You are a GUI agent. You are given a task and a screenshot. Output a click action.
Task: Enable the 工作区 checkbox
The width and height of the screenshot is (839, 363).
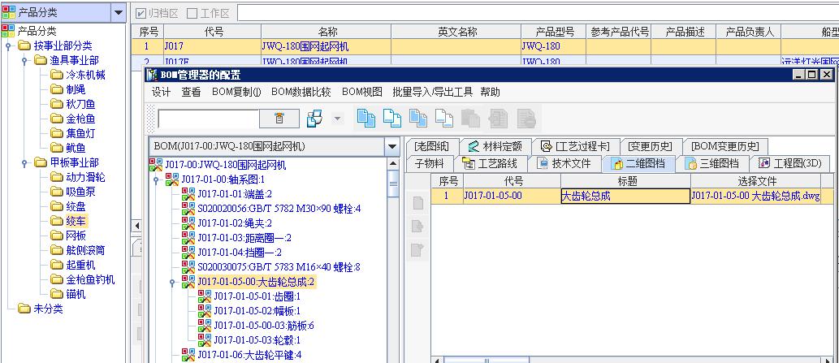tap(192, 13)
